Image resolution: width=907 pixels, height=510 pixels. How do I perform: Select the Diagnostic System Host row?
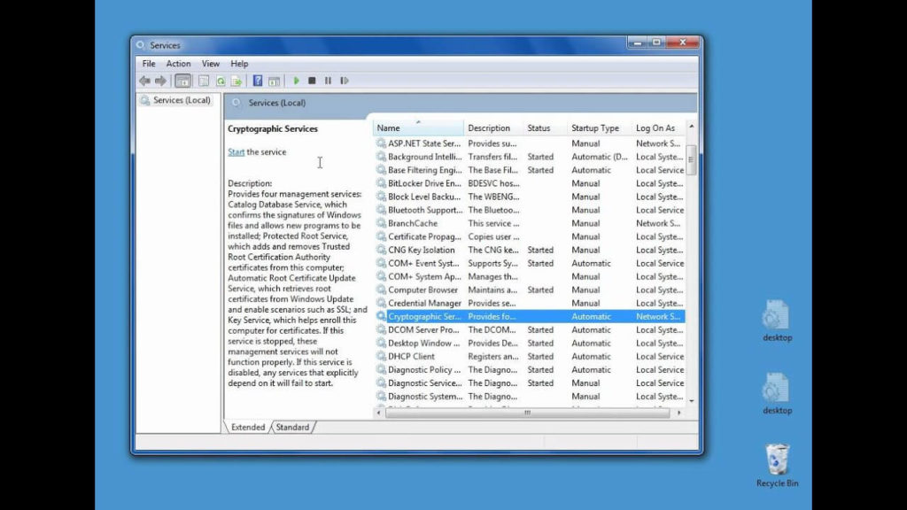pyautogui.click(x=530, y=396)
